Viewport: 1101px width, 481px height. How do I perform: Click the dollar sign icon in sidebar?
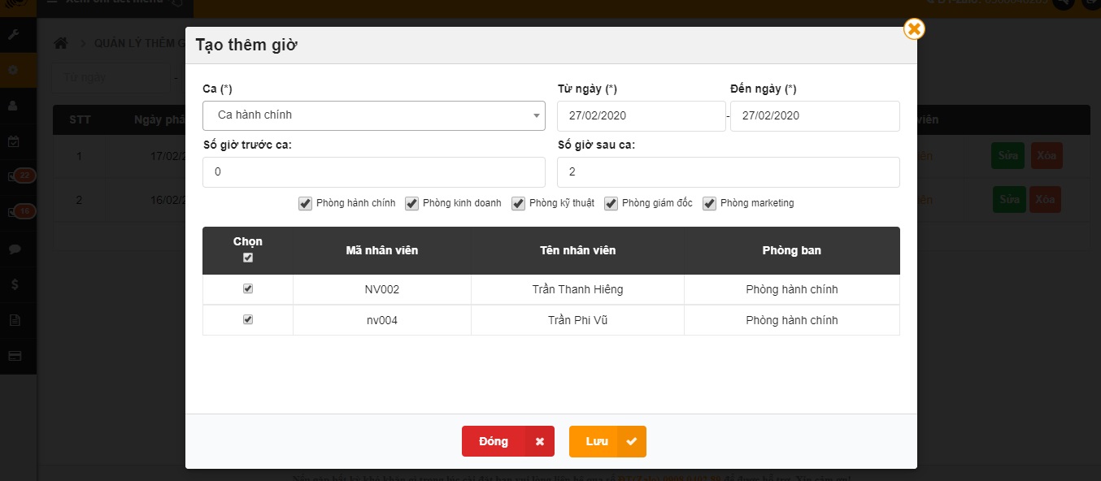click(14, 284)
